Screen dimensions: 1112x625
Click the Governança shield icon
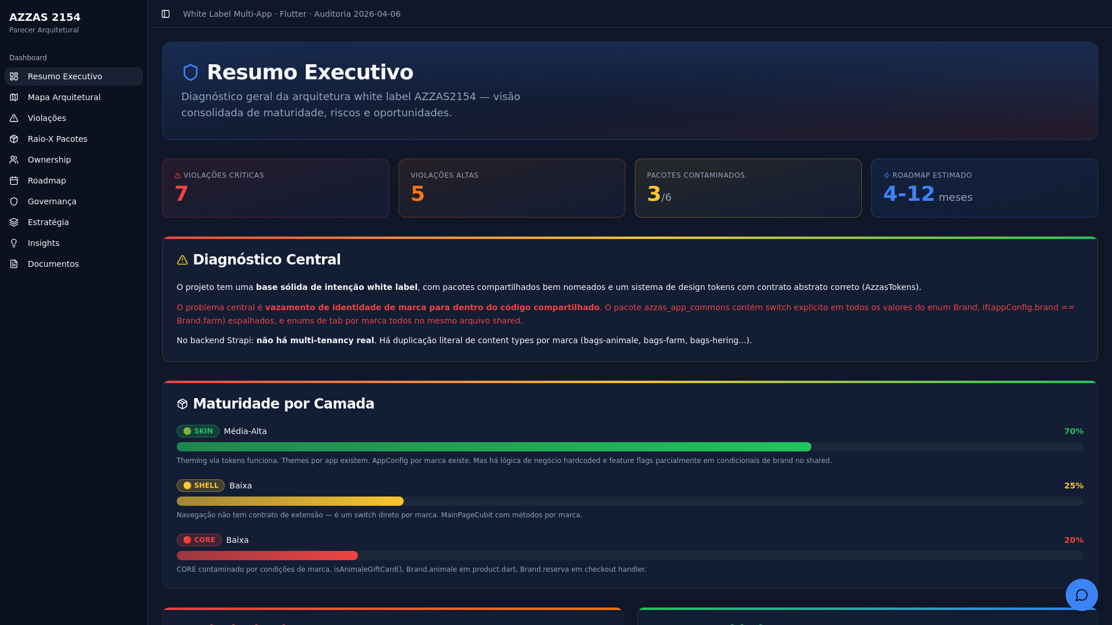coord(14,201)
